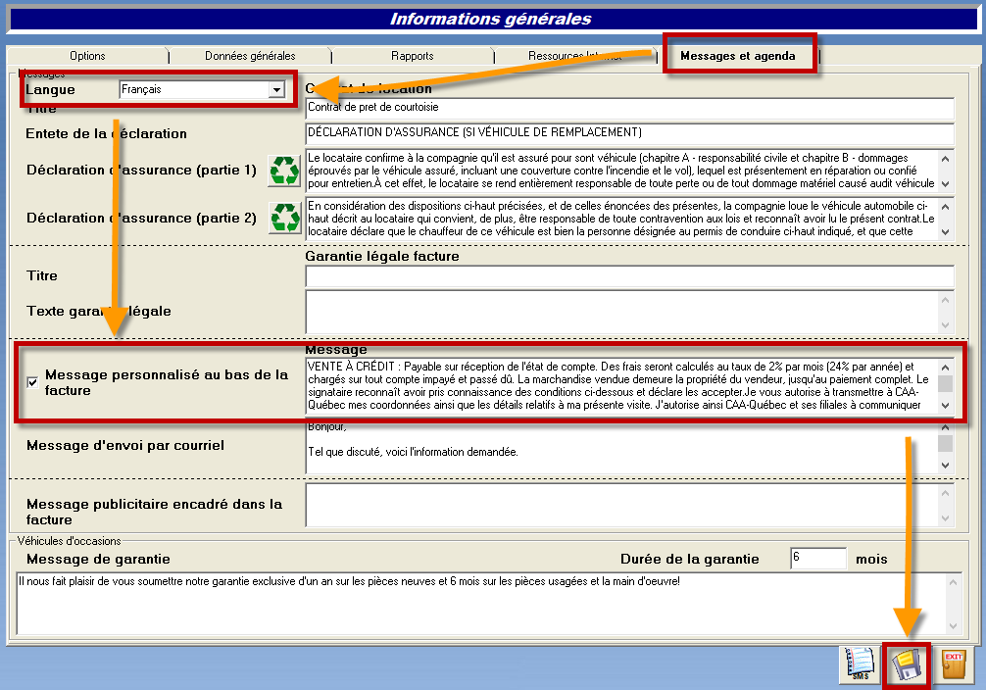Open the Langue dropdown arrow
Viewport: 986px width, 690px height.
tap(276, 90)
